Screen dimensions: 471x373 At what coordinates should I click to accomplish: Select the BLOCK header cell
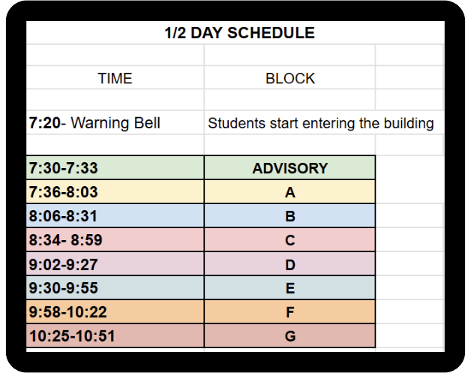289,78
